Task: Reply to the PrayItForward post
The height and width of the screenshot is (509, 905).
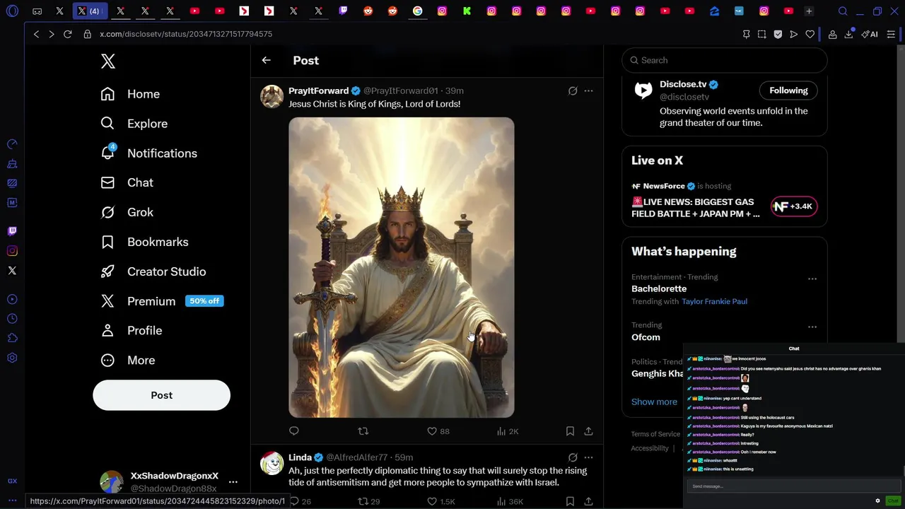Action: coord(294,431)
